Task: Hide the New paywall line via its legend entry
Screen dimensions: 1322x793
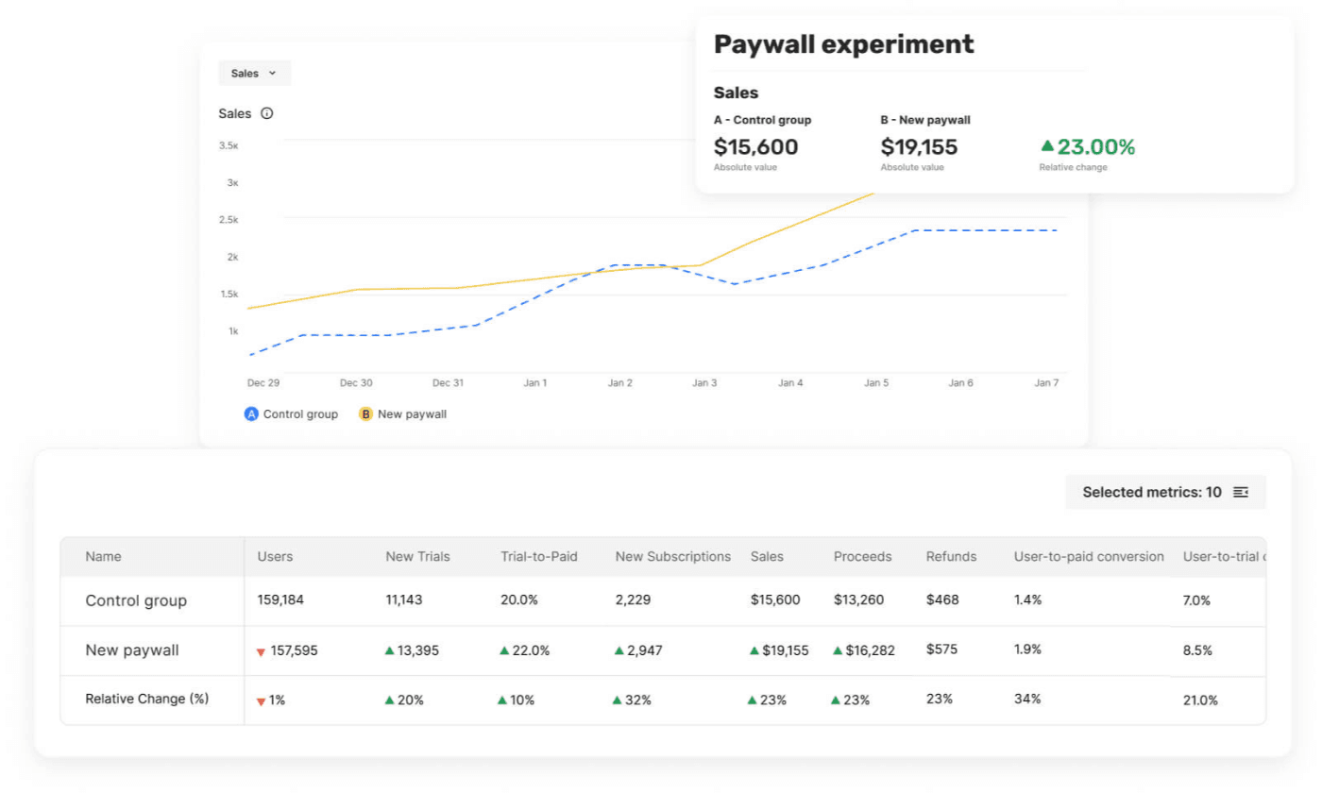Action: click(411, 413)
